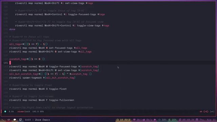The image size is (217, 122).
Task: Click the 58% CPU usage indicator
Action: [162, 120]
